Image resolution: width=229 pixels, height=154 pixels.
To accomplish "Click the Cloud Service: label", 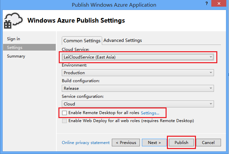I will 75,50.
